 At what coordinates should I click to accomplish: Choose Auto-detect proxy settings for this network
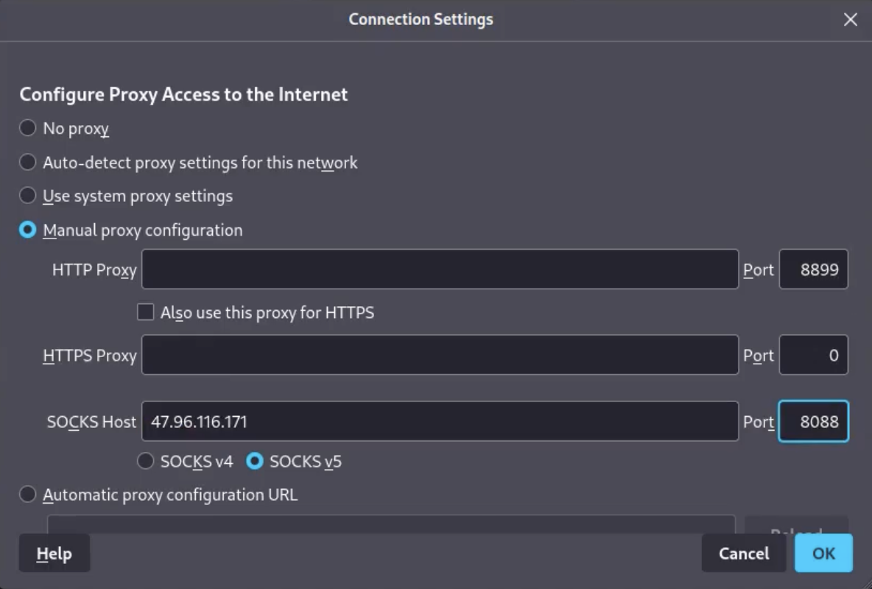click(x=28, y=162)
